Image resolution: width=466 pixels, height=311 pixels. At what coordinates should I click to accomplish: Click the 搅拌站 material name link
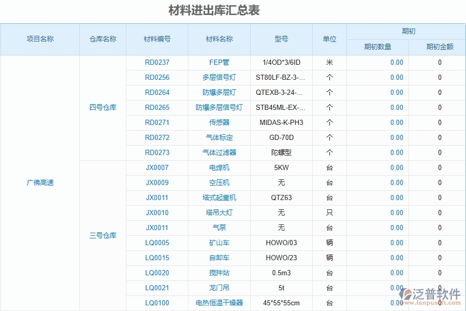tap(219, 273)
